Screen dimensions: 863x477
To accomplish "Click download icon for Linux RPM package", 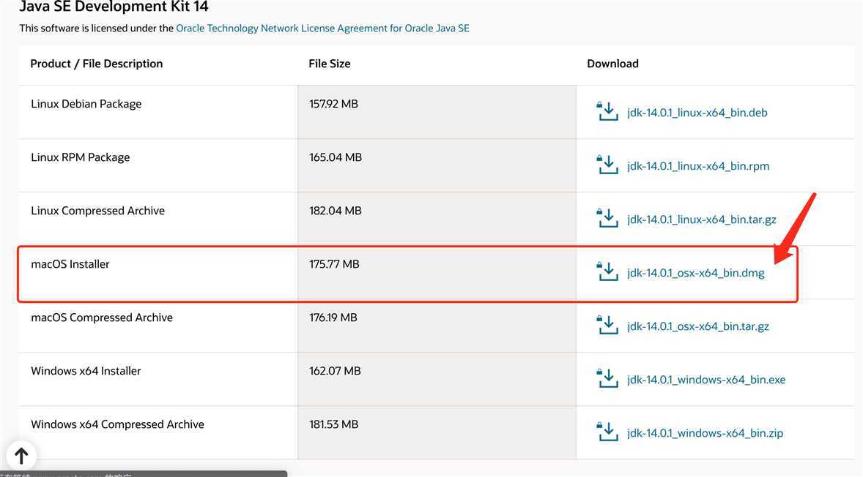I will pyautogui.click(x=607, y=165).
